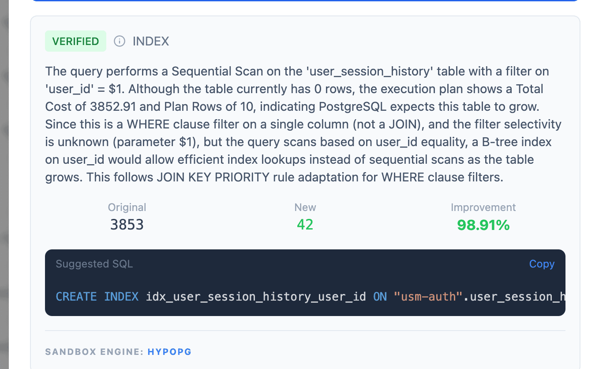Image resolution: width=599 pixels, height=369 pixels.
Task: Click the INDEX recommendation type label
Action: coord(151,41)
